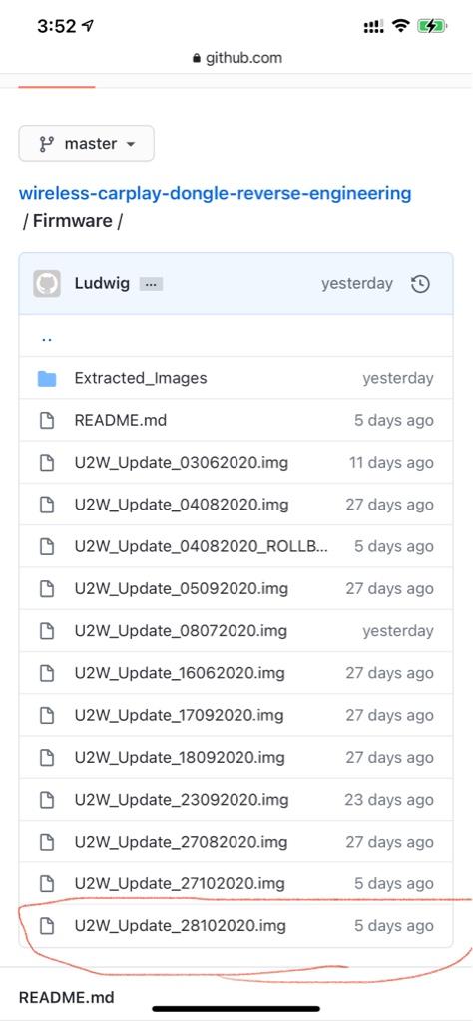
Task: Open U2W_Update_23092020.img file
Action: (182, 799)
